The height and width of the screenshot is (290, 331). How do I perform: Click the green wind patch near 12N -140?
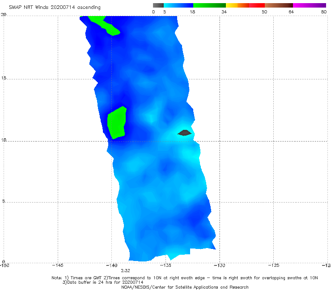[x=117, y=123]
